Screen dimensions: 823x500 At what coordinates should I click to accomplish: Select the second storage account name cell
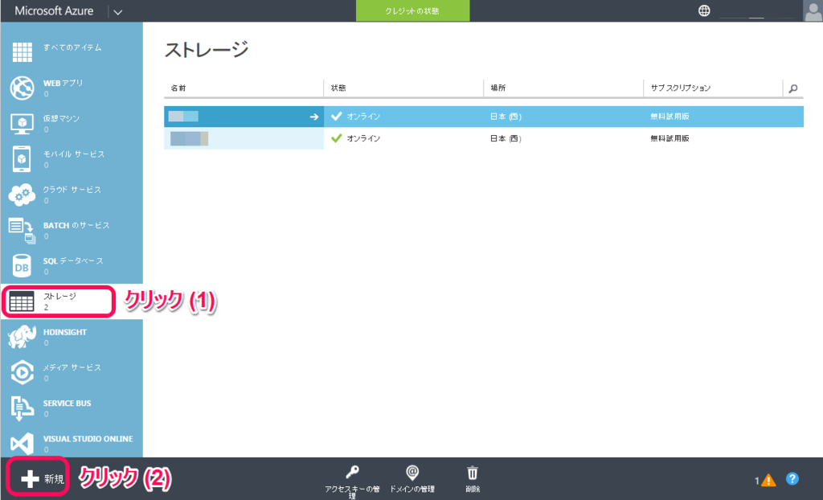tap(244, 138)
